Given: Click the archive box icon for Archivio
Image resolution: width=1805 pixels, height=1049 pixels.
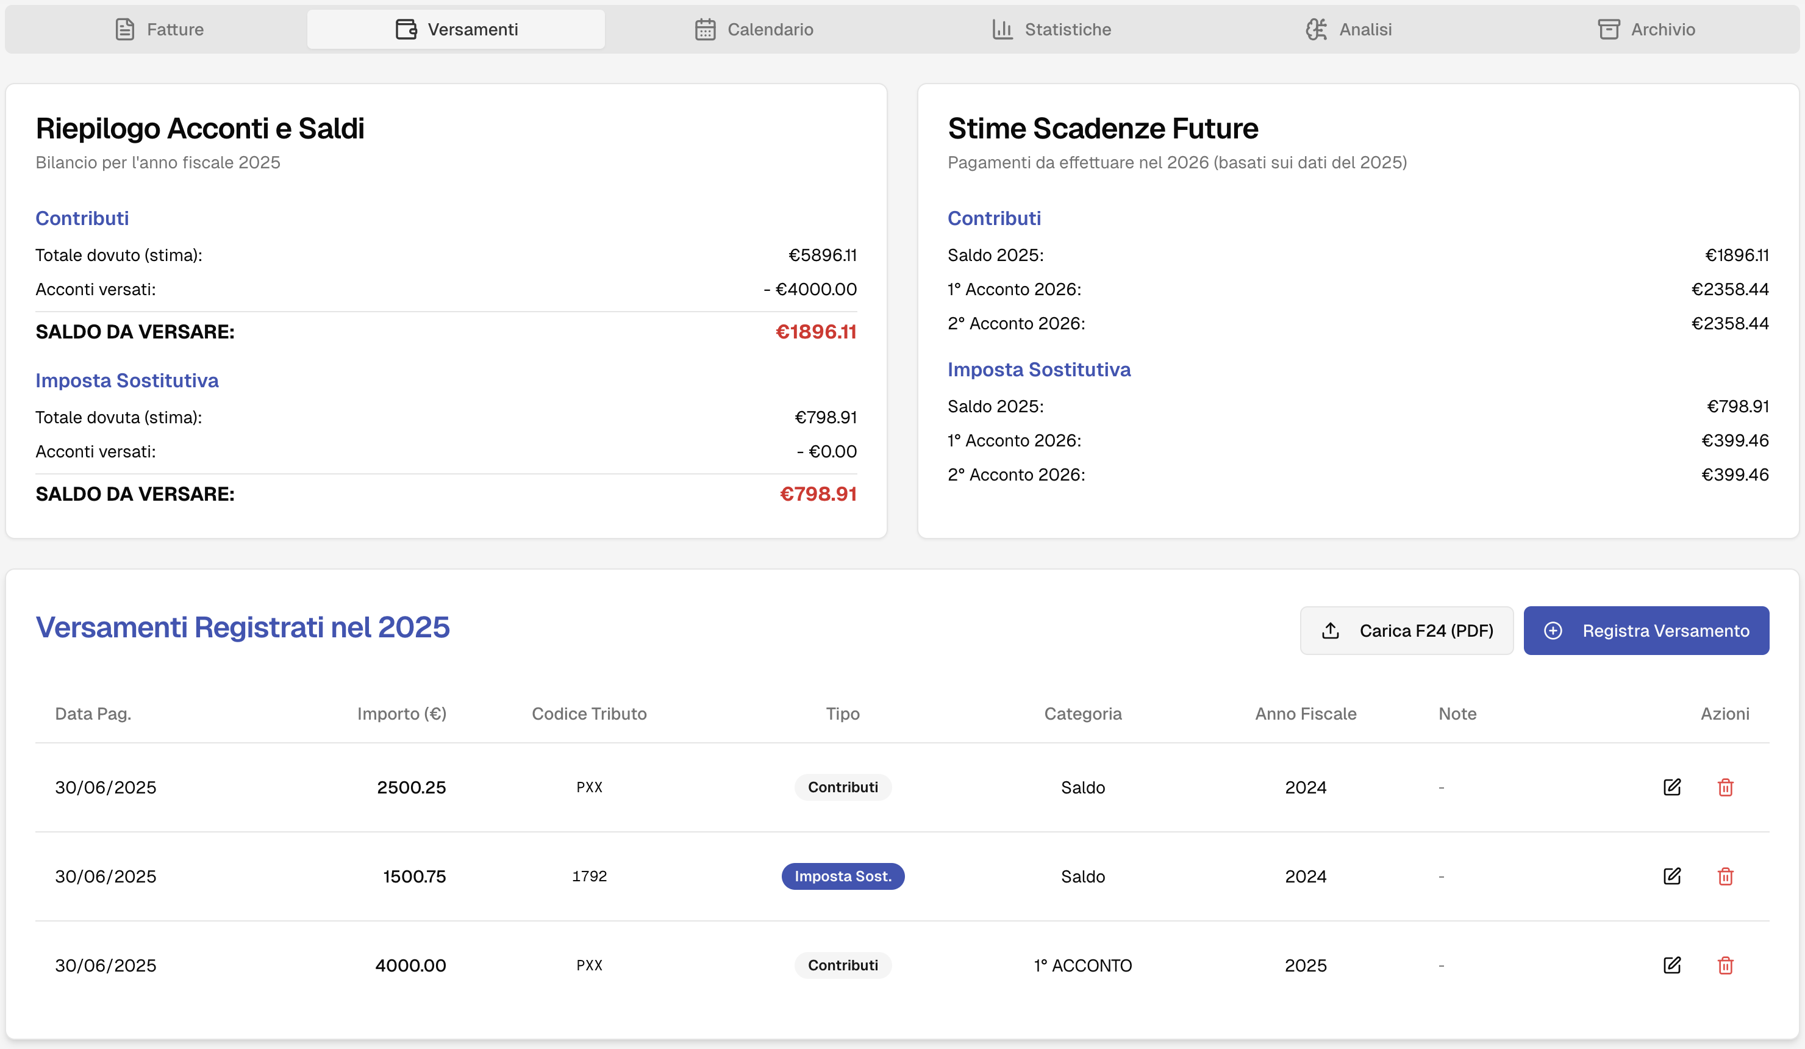Looking at the screenshot, I should [1609, 29].
